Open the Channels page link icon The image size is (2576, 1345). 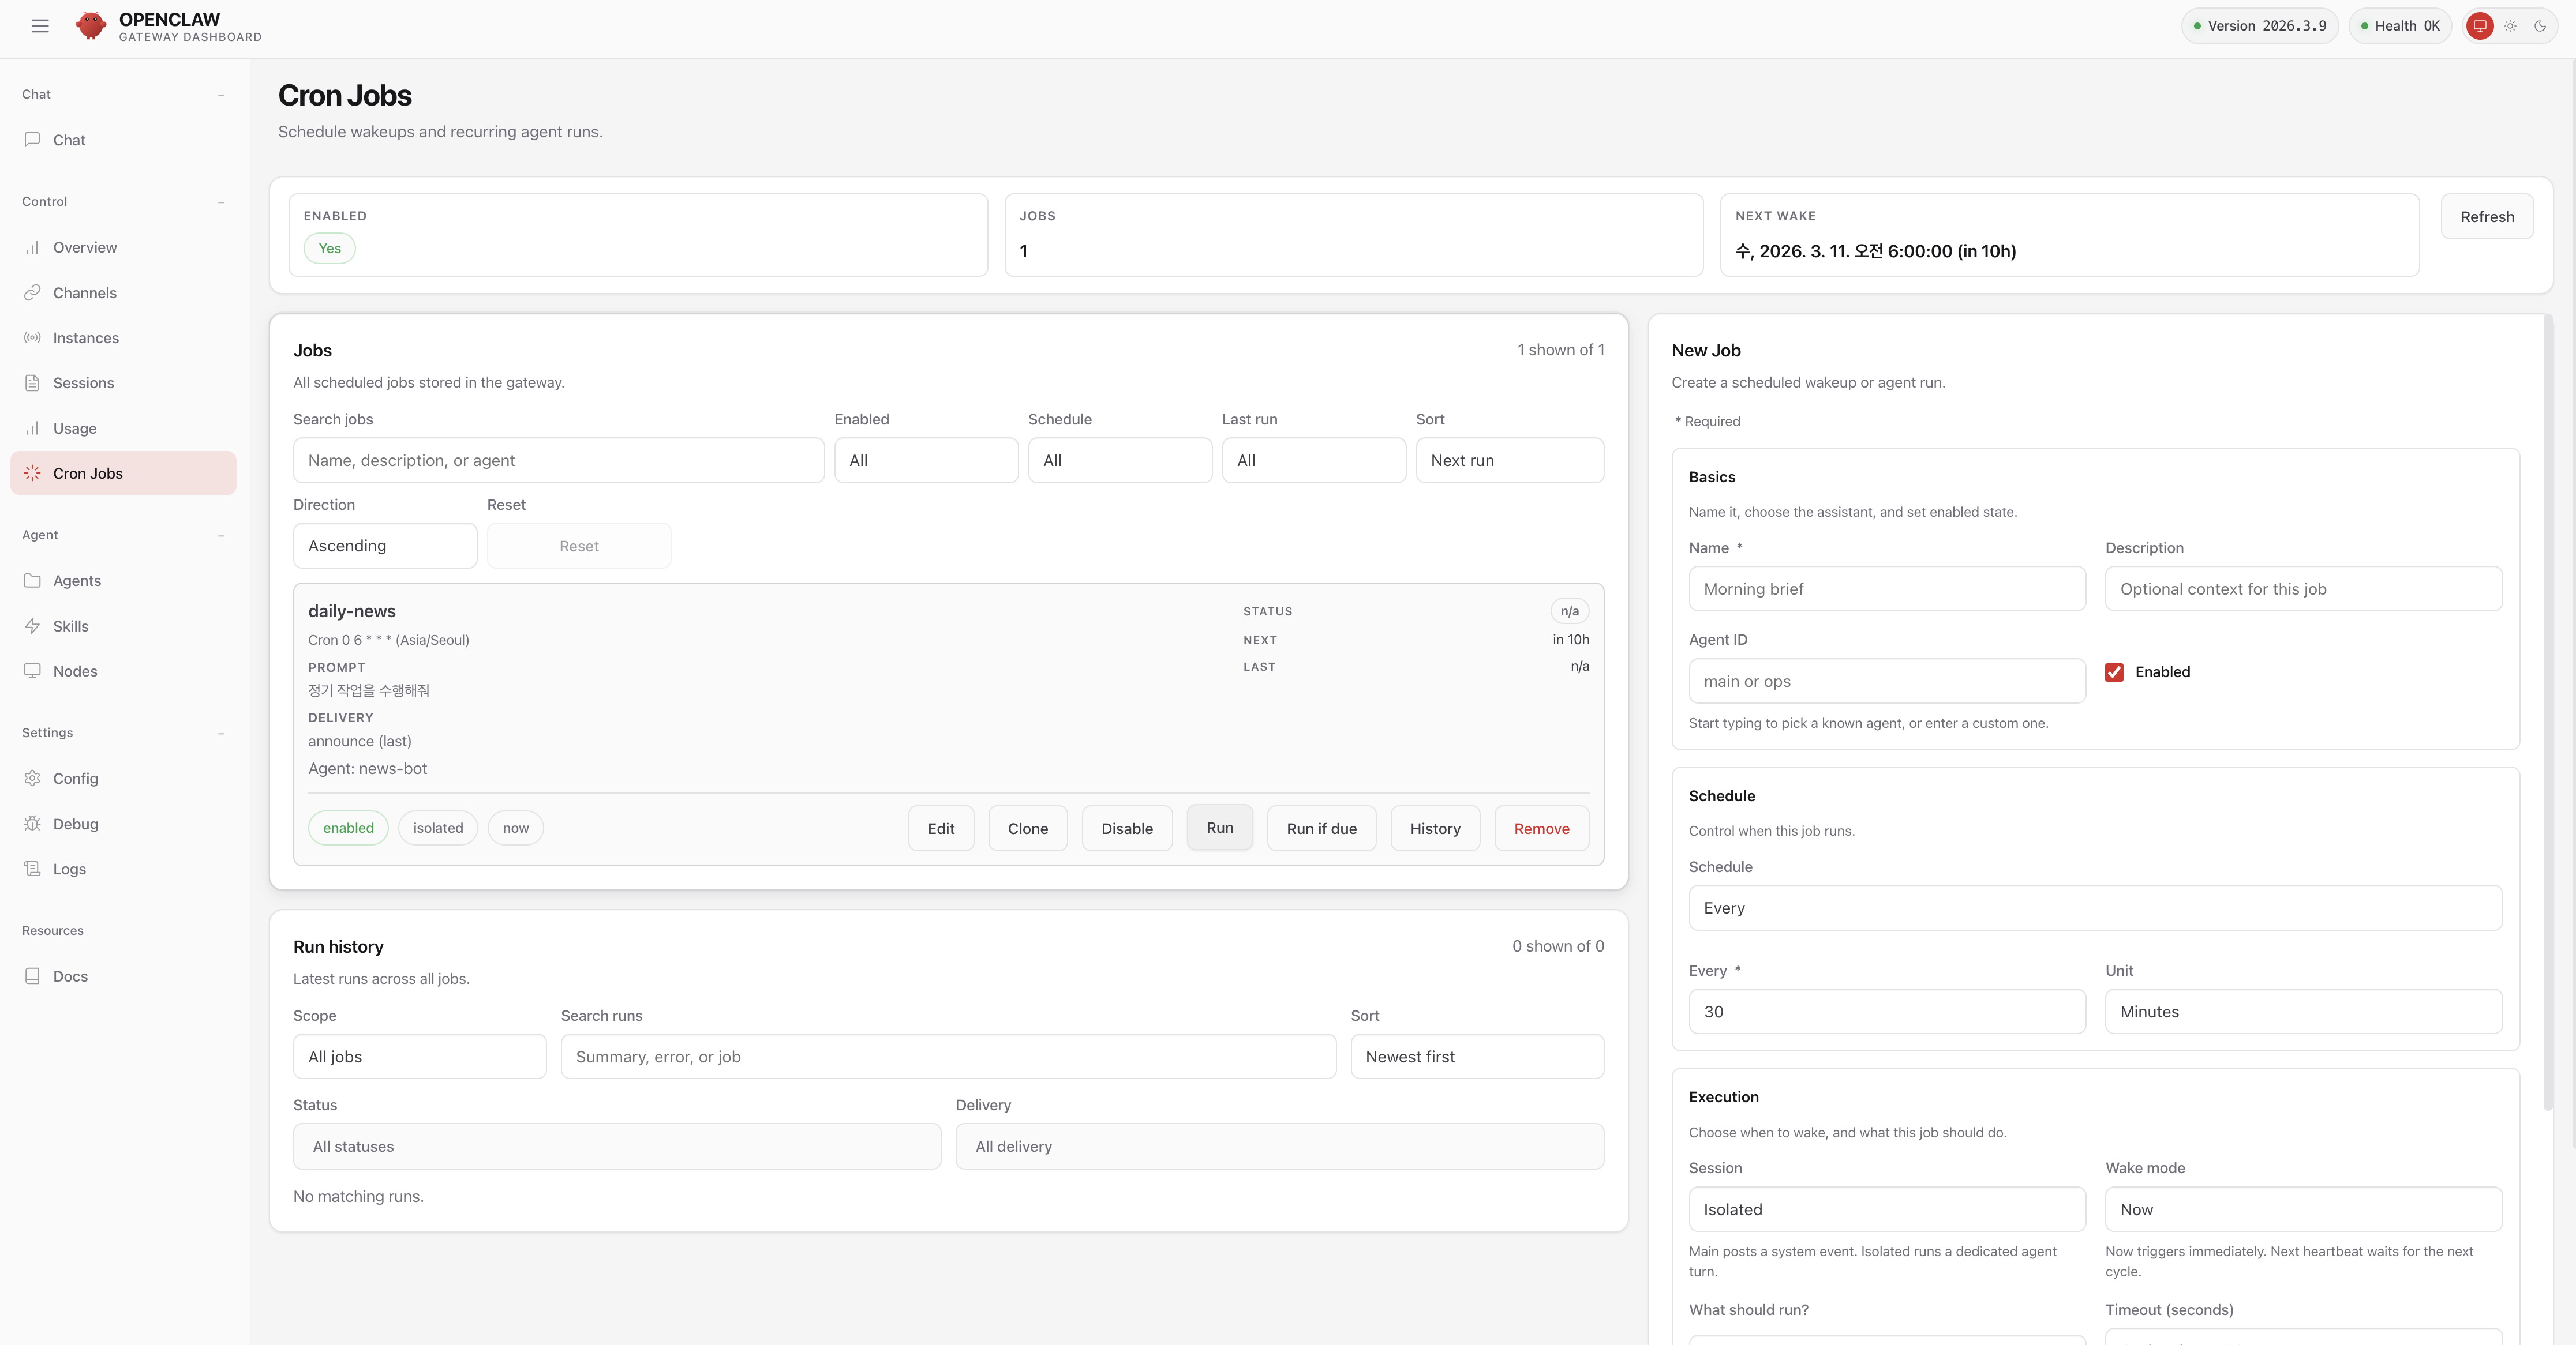click(32, 293)
